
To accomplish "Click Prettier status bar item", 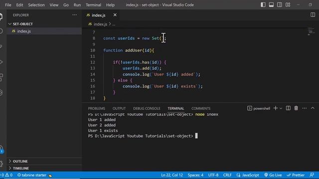I will tap(296, 175).
